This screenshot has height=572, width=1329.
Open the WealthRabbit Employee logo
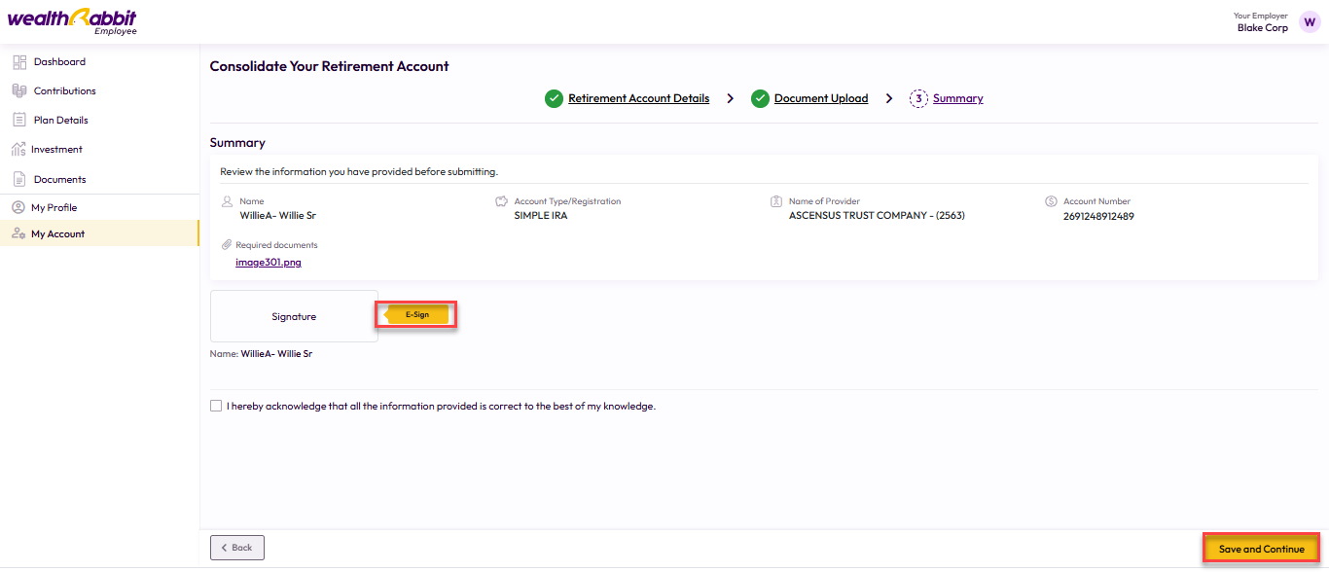click(72, 21)
